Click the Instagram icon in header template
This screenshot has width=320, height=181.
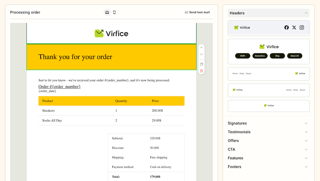coord(302,28)
